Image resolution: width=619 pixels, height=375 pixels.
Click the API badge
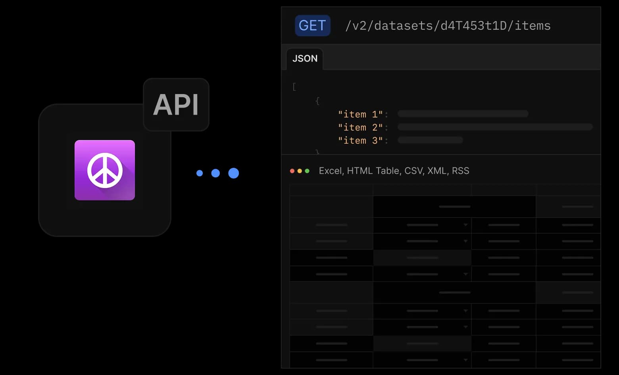(176, 105)
